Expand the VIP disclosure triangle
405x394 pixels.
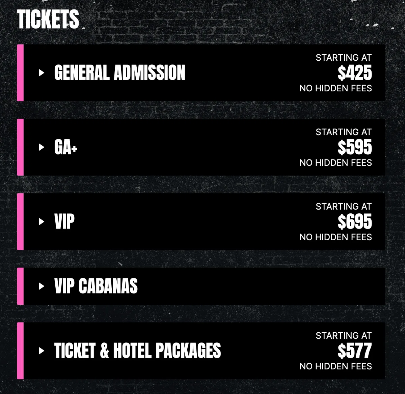pos(42,221)
